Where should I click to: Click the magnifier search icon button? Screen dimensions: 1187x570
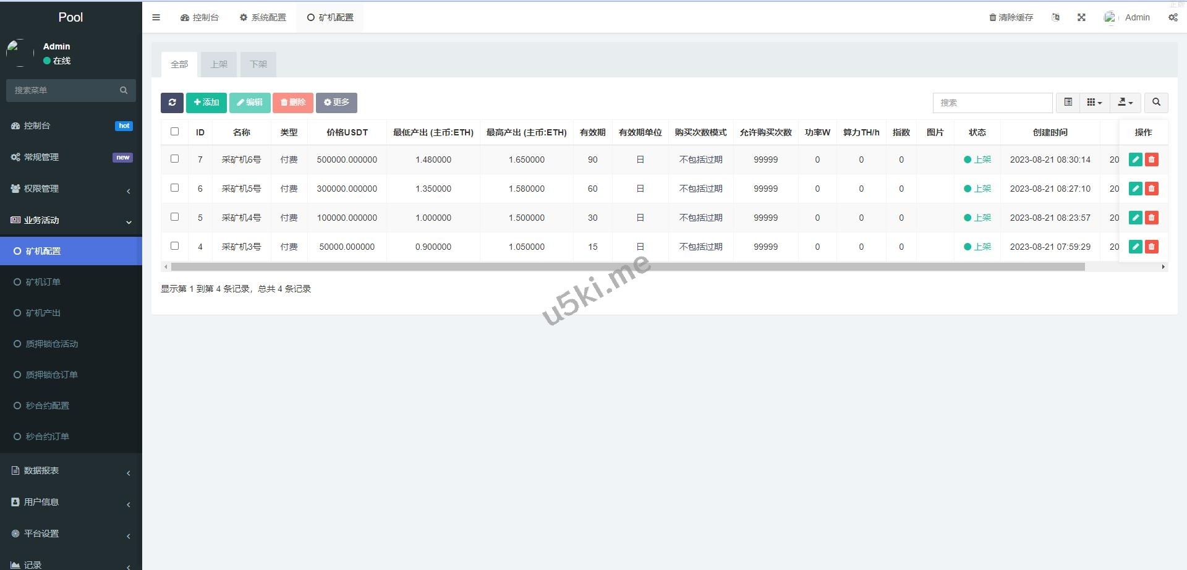tap(1156, 103)
